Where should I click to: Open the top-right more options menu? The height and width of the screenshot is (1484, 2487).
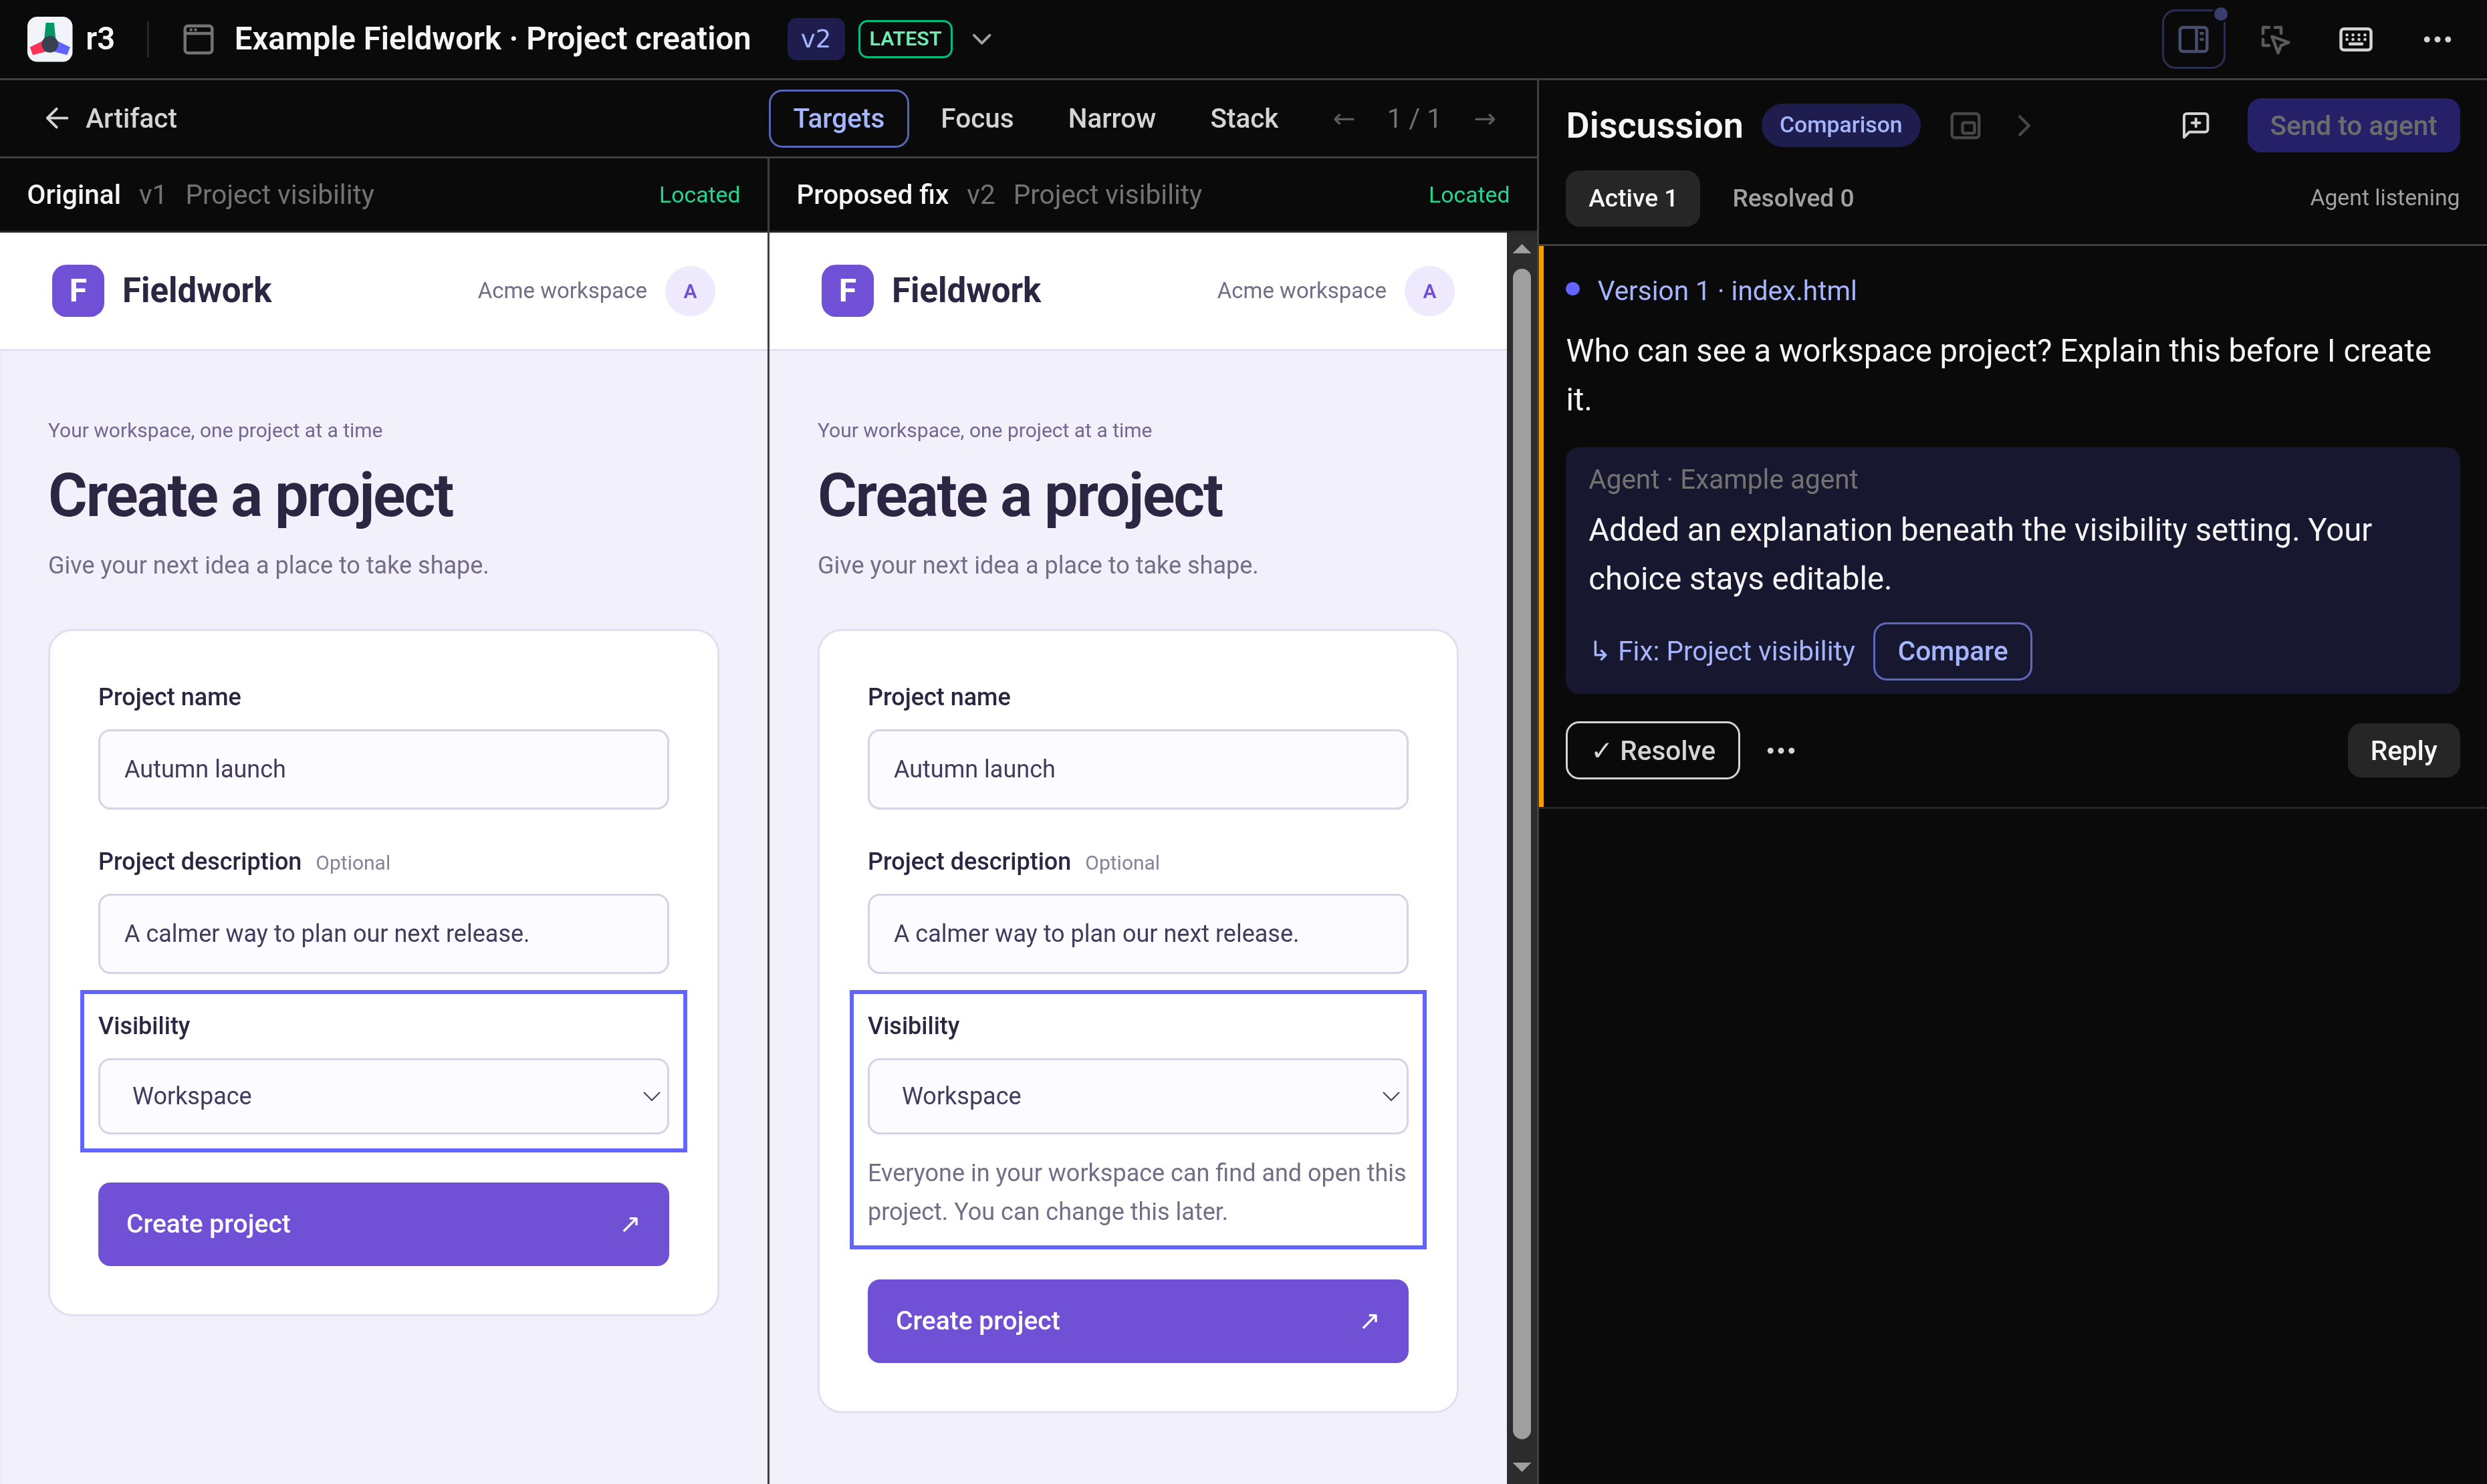(x=2437, y=39)
